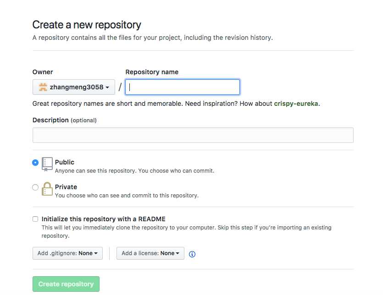
Task: Select the Private radio button
Action: [35, 187]
